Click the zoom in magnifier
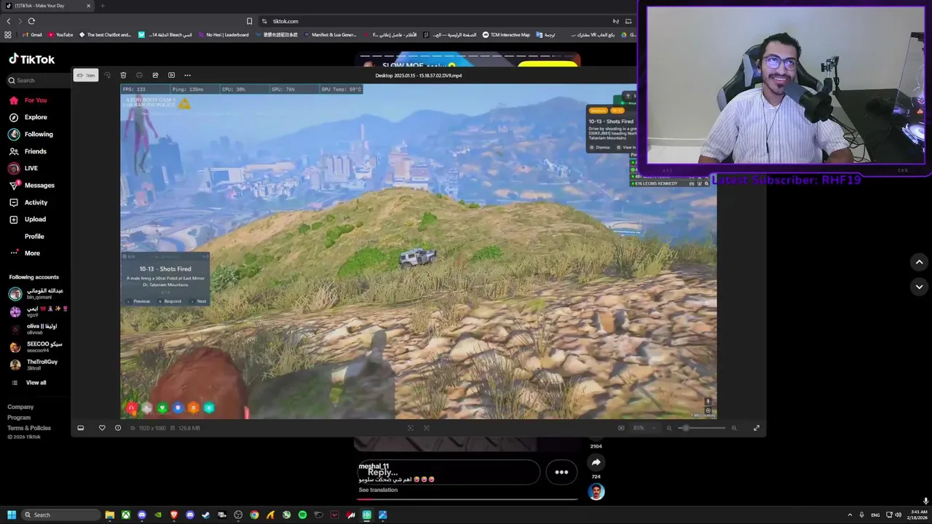Image resolution: width=932 pixels, height=524 pixels. point(734,428)
